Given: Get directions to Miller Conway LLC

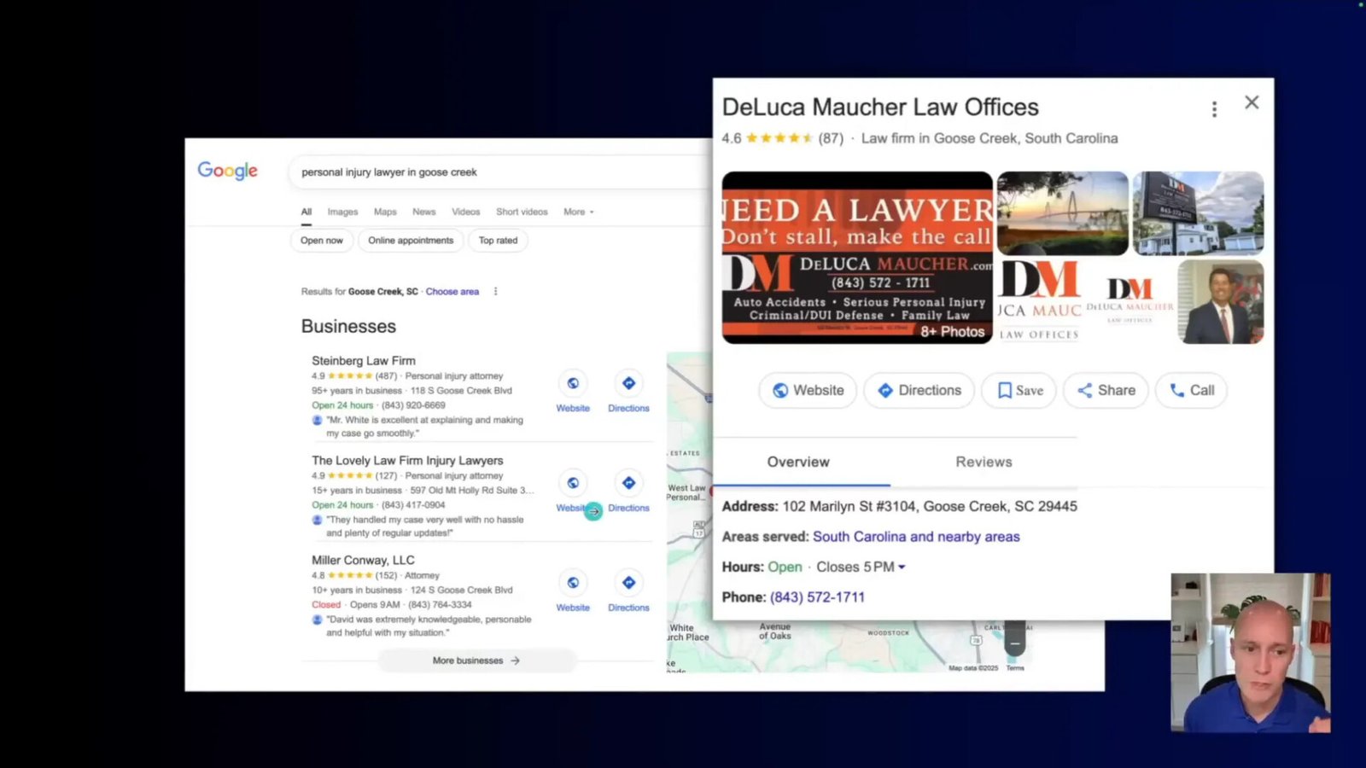Looking at the screenshot, I should pyautogui.click(x=628, y=583).
